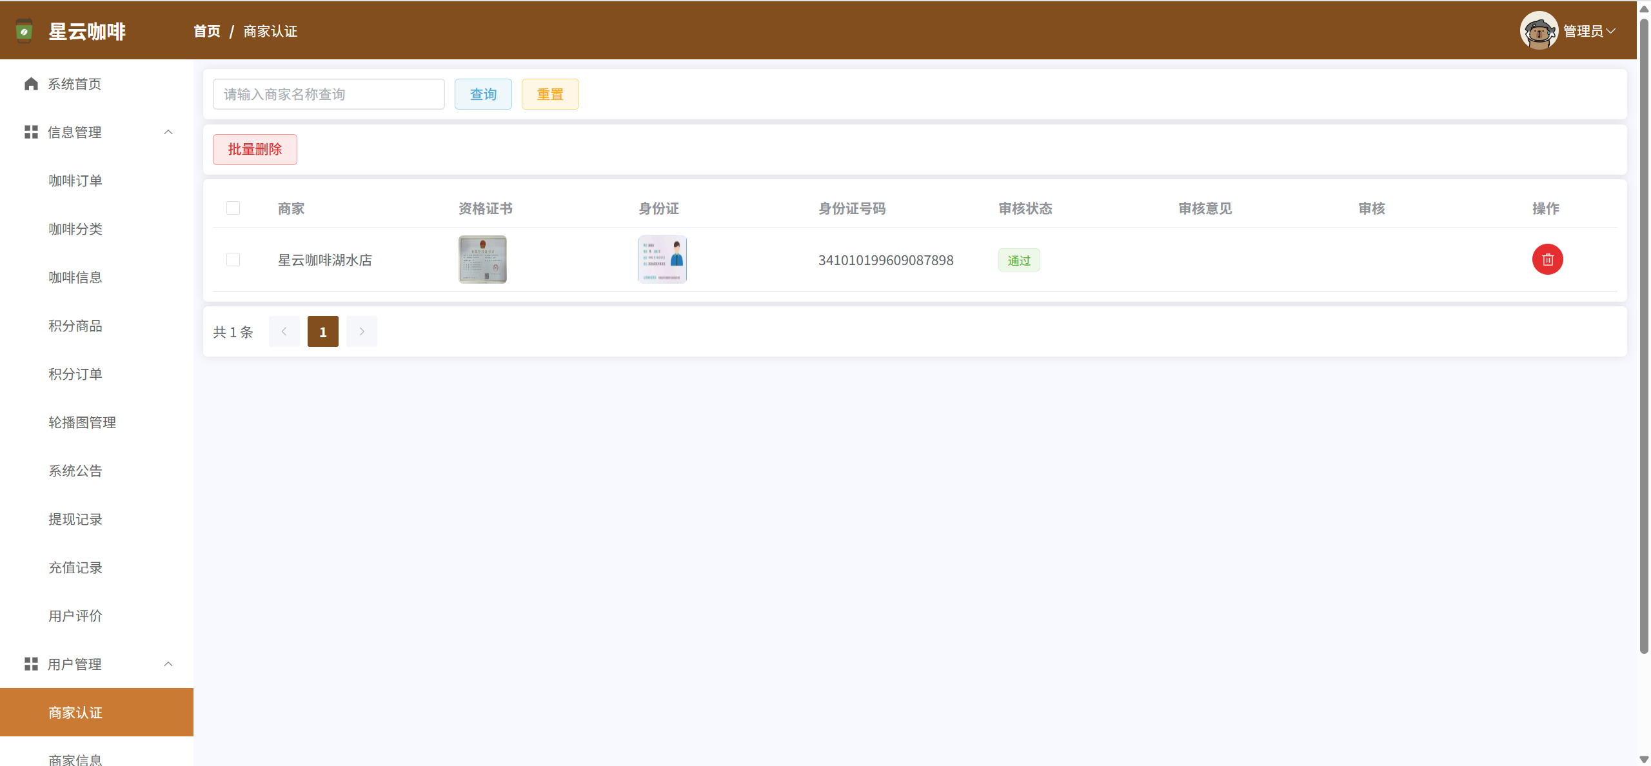
Task: Open the 资格证书 certificate thumbnail
Action: (x=482, y=259)
